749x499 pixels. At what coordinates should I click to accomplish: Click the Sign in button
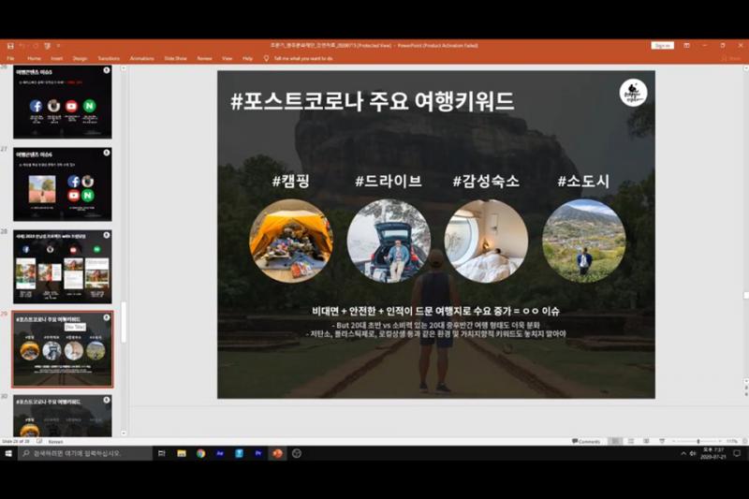click(662, 45)
